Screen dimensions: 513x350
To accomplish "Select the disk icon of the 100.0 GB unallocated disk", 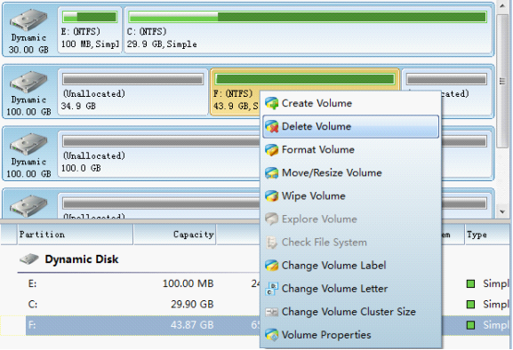I will pos(28,144).
